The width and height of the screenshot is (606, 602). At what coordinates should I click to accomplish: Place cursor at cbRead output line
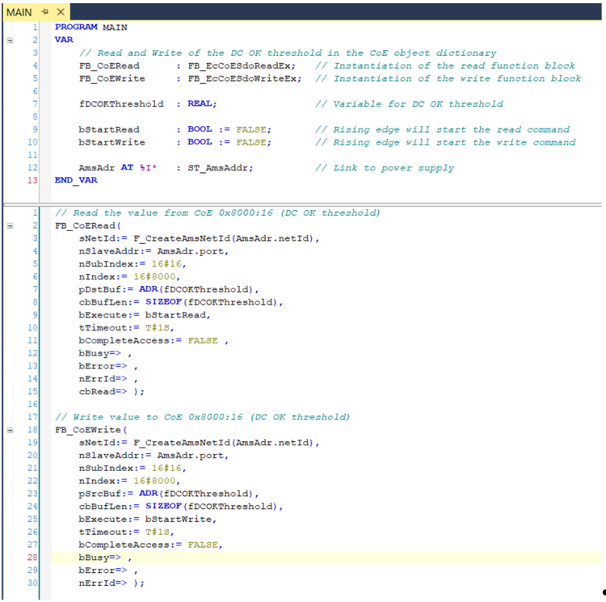point(112,392)
